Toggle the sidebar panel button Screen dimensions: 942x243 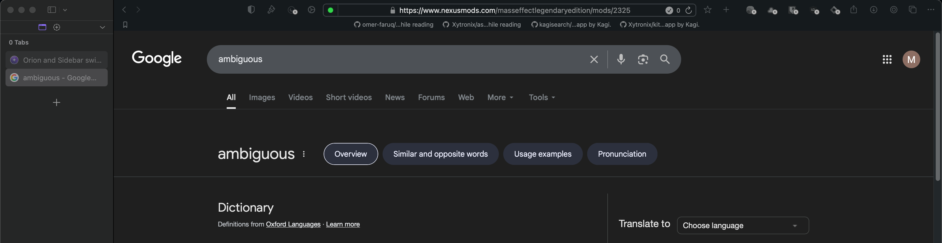tap(52, 10)
